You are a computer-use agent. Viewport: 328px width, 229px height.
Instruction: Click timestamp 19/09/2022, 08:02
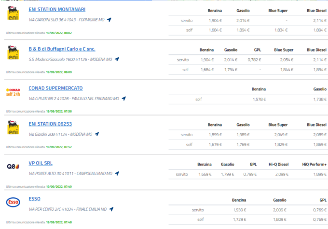pos(59,33)
